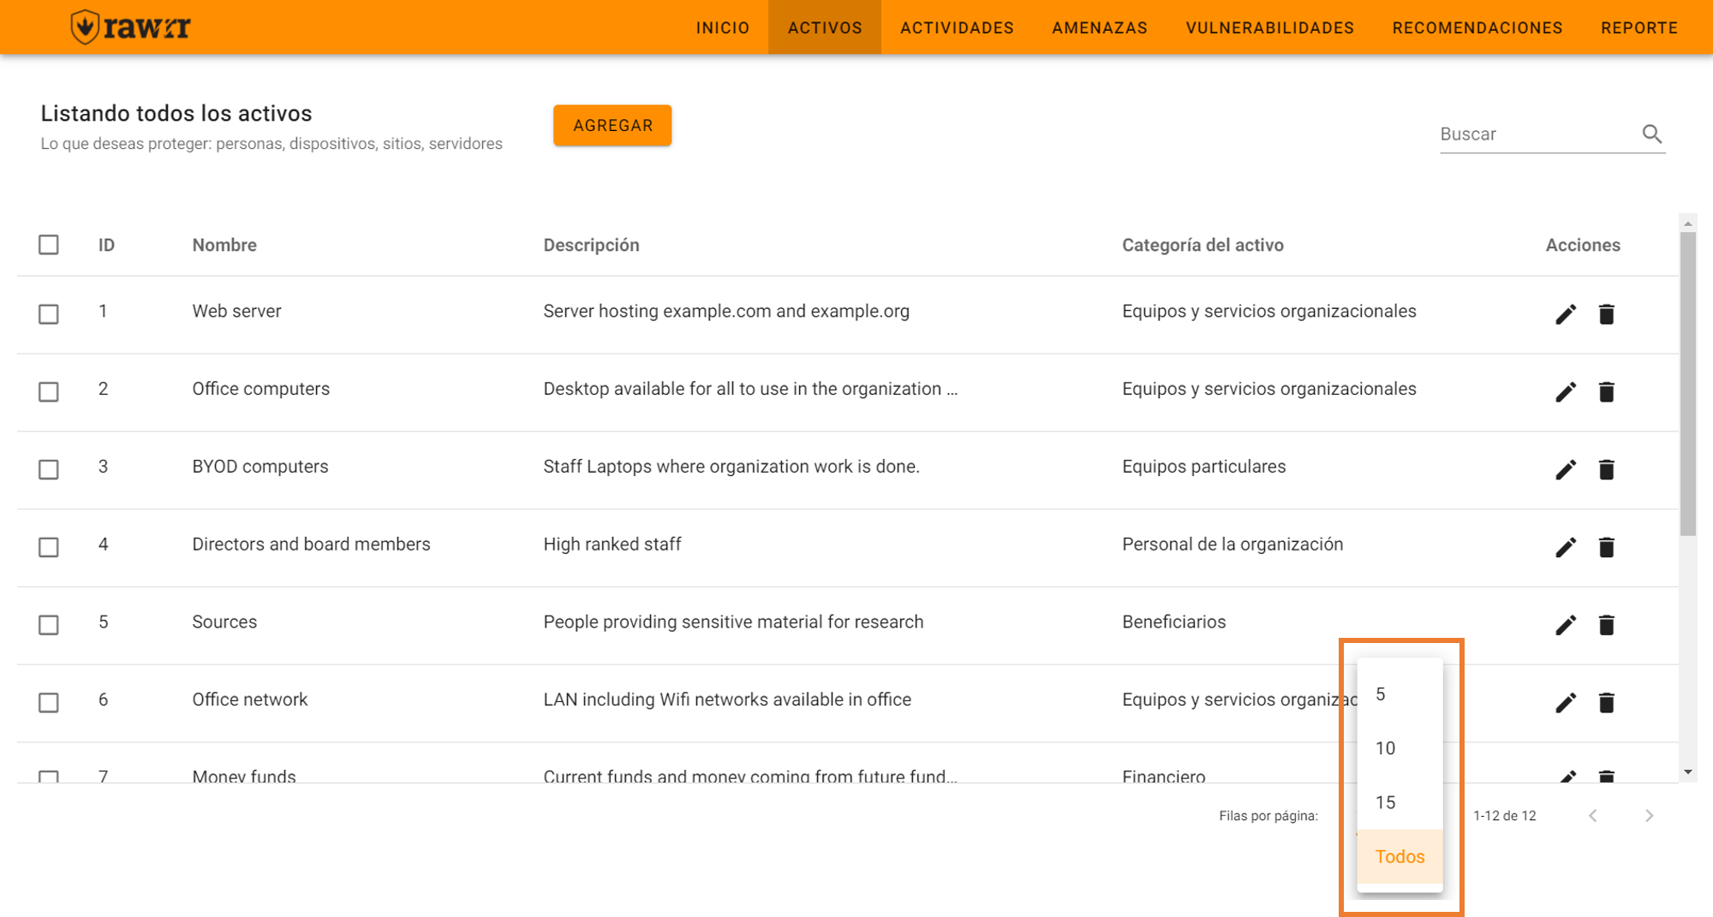Focus the Buscar search field

[1537, 134]
